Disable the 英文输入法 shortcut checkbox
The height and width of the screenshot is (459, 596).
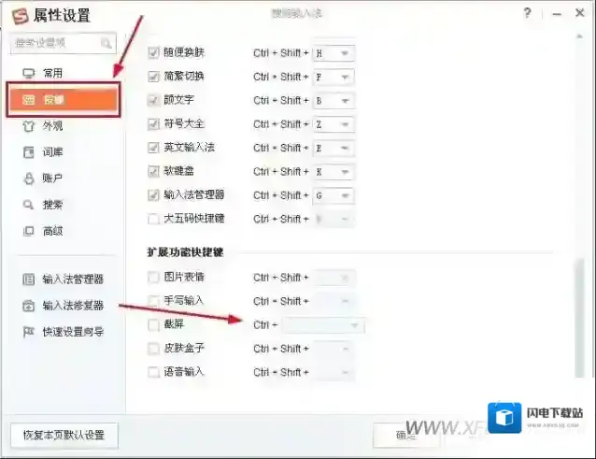[153, 148]
